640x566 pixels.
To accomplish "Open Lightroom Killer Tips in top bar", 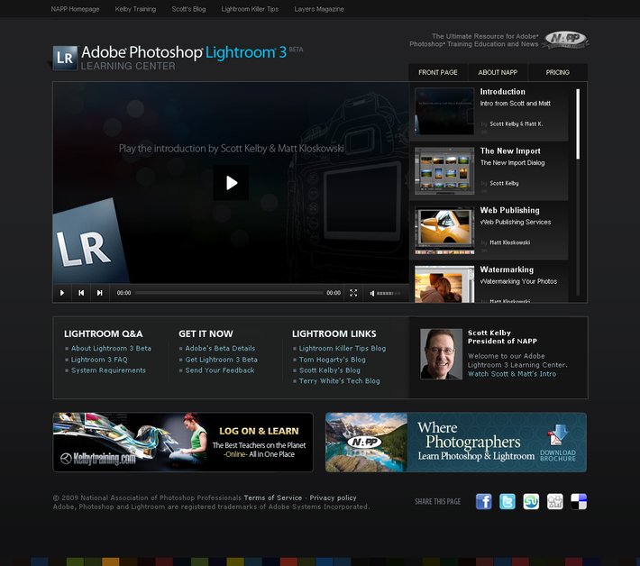I will tap(250, 9).
